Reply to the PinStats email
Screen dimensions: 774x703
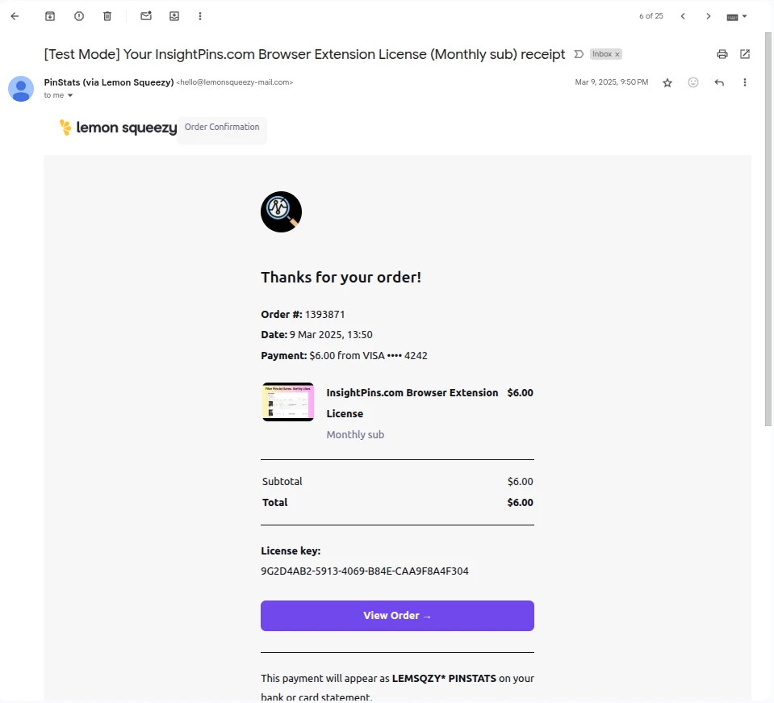tap(719, 82)
